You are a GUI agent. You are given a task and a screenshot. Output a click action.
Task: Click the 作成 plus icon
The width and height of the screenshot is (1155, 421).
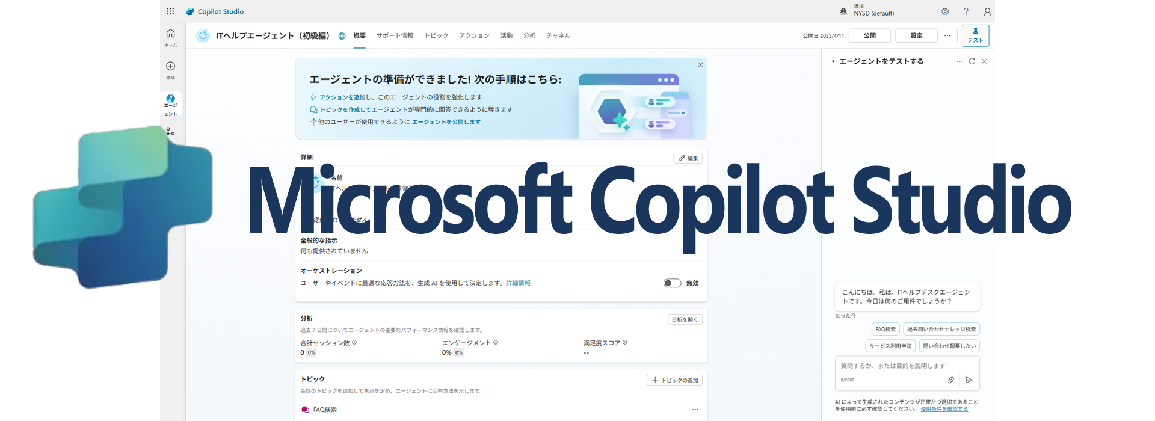pyautogui.click(x=171, y=66)
